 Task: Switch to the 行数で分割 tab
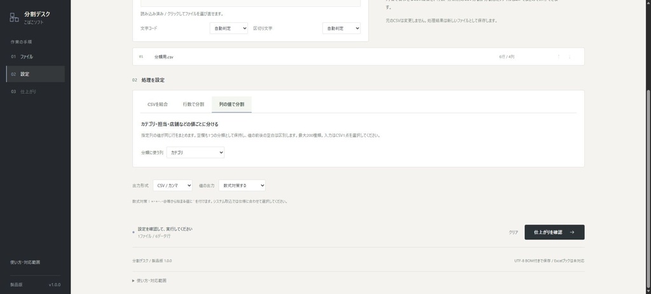pyautogui.click(x=193, y=105)
